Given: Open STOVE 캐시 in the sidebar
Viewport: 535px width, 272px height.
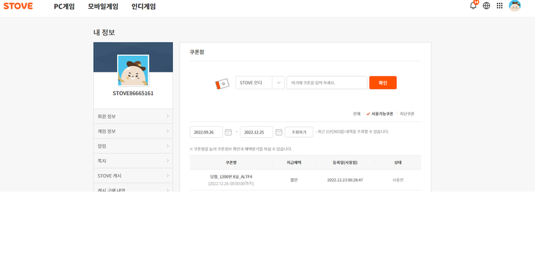Looking at the screenshot, I should [133, 176].
